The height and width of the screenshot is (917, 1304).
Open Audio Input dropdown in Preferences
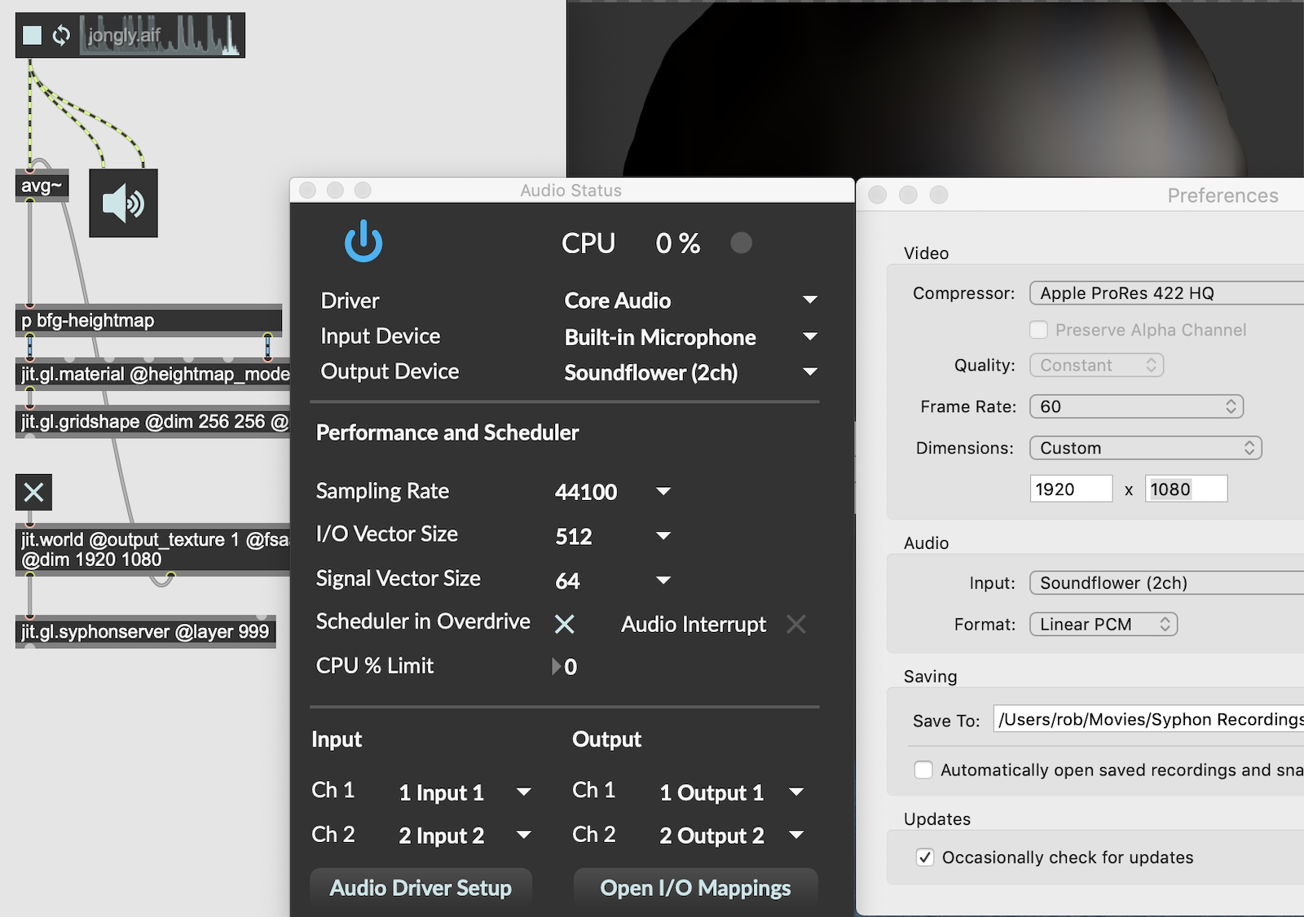pos(1166,583)
